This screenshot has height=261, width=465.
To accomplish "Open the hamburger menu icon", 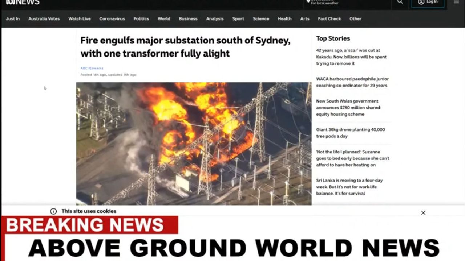I will [x=456, y=2].
